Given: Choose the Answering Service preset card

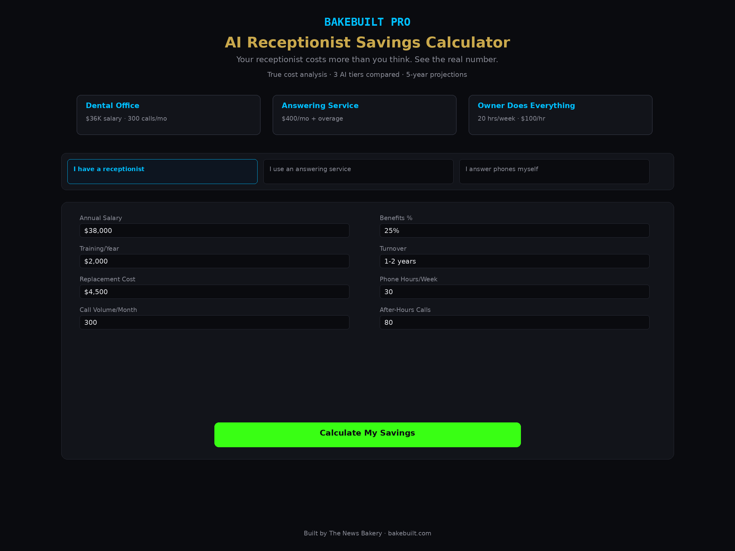Looking at the screenshot, I should (364, 115).
